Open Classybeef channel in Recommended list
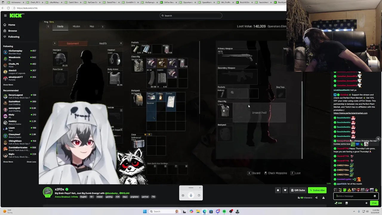 pyautogui.click(x=20, y=136)
